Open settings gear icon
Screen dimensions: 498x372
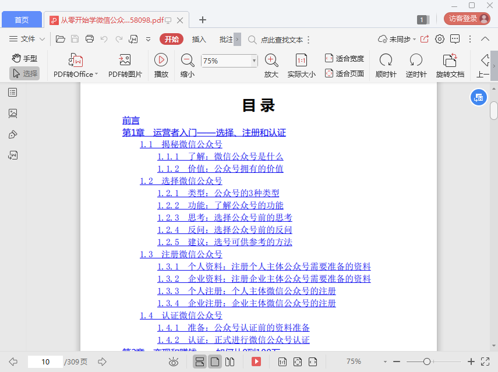(x=440, y=39)
